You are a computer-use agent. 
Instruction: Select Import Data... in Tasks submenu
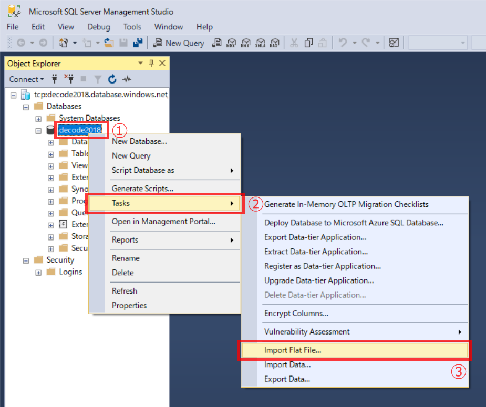[x=355, y=364]
